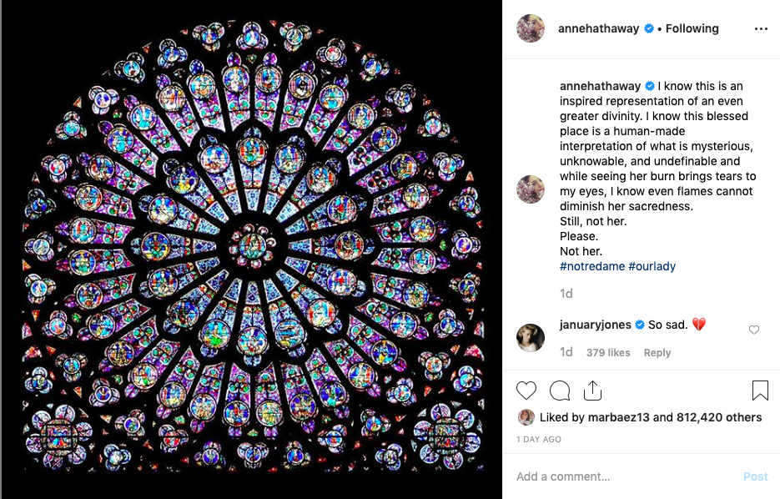Viewport: 780px width, 499px height.
Task: Reply to januaryjones's comment
Action: click(657, 353)
